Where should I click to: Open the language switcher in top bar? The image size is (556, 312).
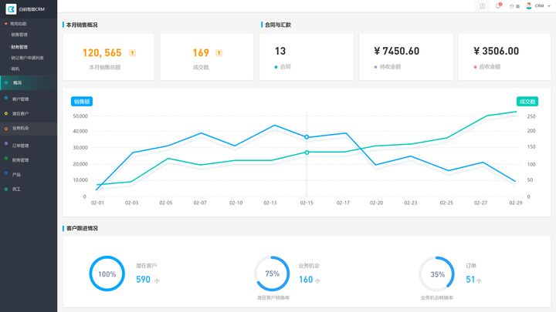514,5
